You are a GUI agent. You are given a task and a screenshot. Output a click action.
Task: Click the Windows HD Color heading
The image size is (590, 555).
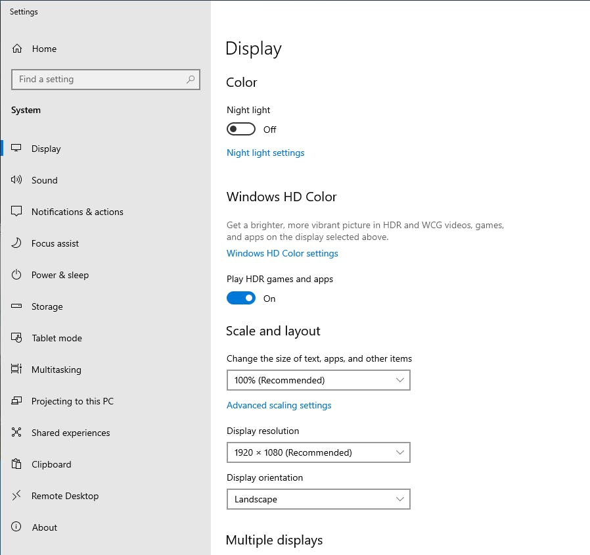coord(281,197)
